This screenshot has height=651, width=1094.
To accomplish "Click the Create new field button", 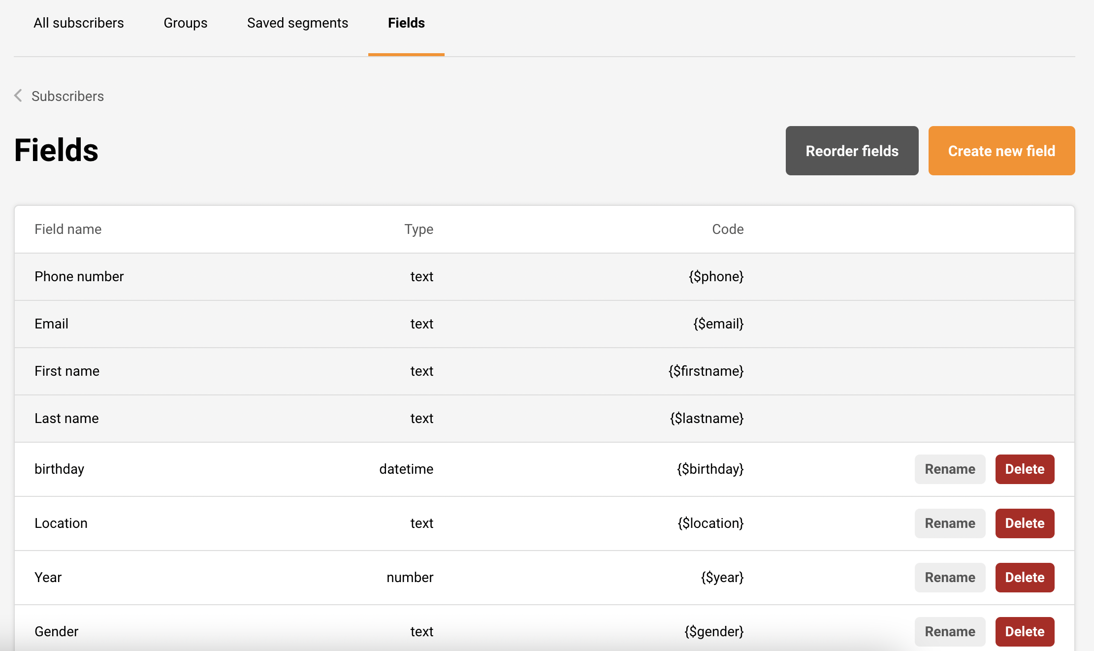I will [1001, 151].
